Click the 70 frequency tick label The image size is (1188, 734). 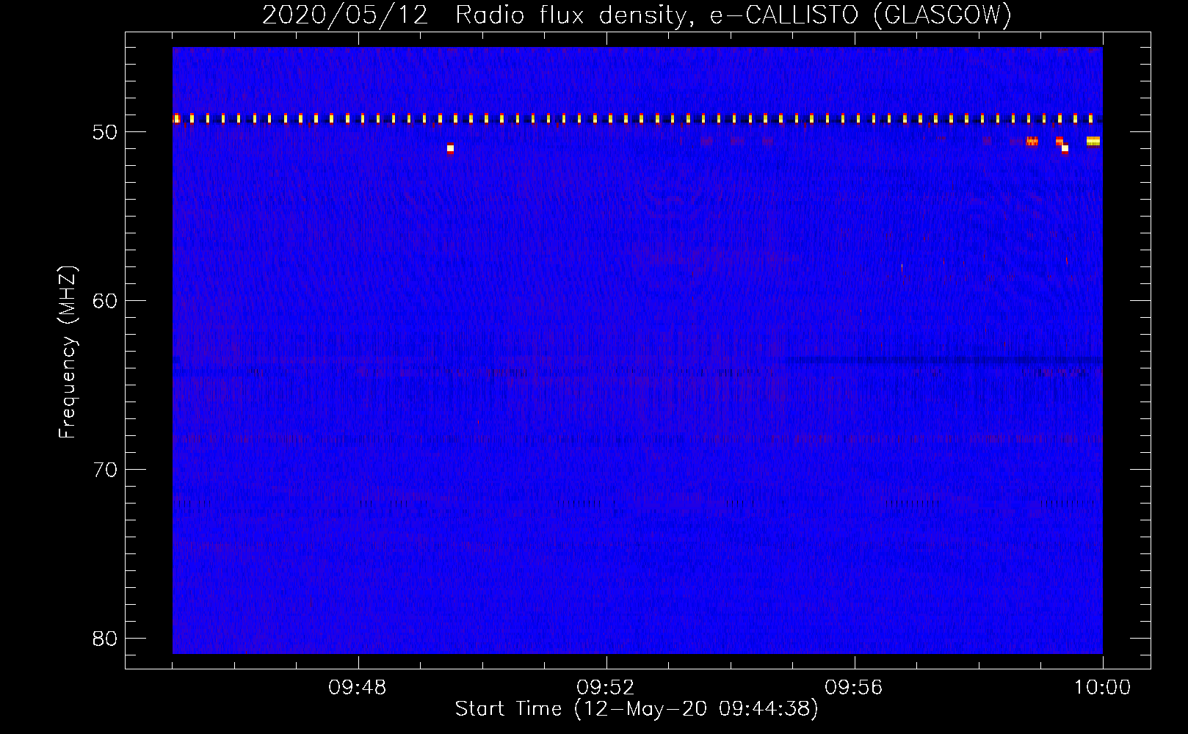pos(105,470)
